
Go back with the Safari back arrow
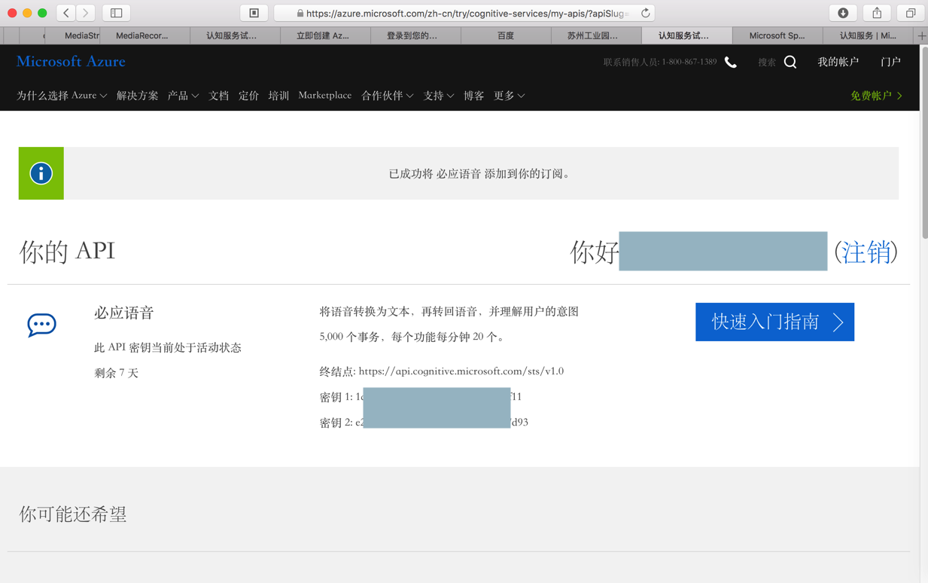coord(66,13)
